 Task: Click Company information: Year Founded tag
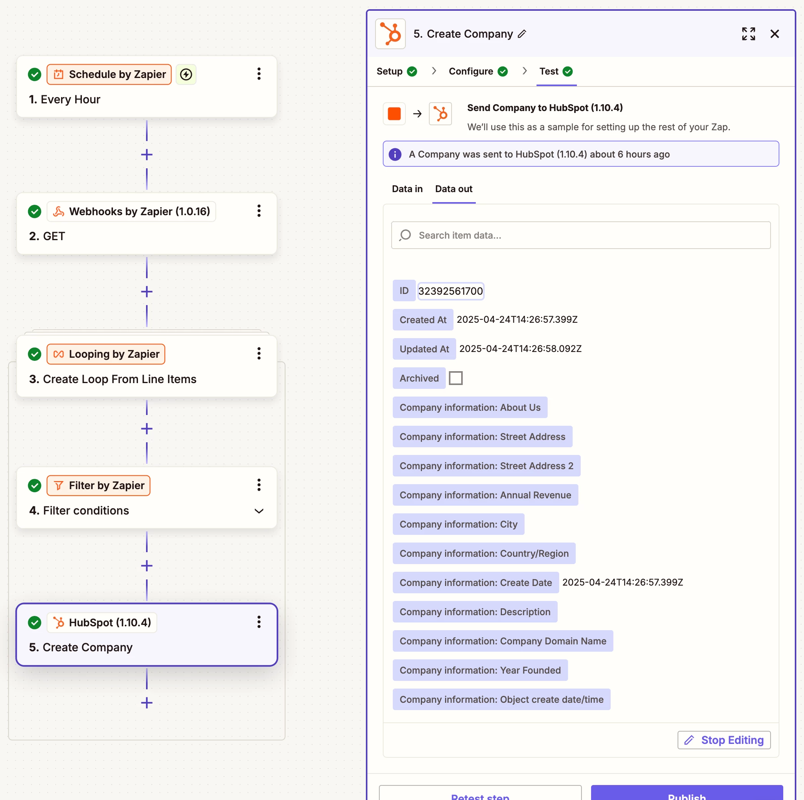pos(480,670)
